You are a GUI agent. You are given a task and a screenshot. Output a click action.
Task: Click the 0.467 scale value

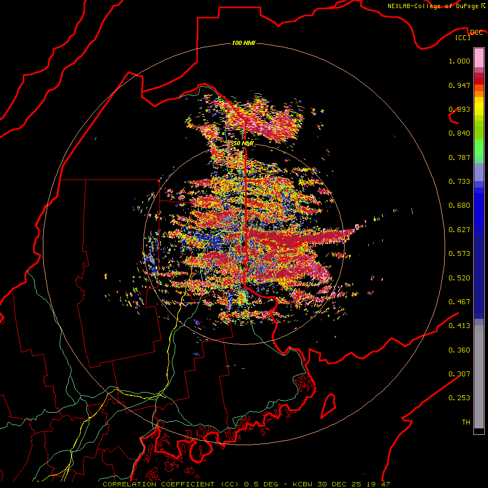click(x=459, y=302)
